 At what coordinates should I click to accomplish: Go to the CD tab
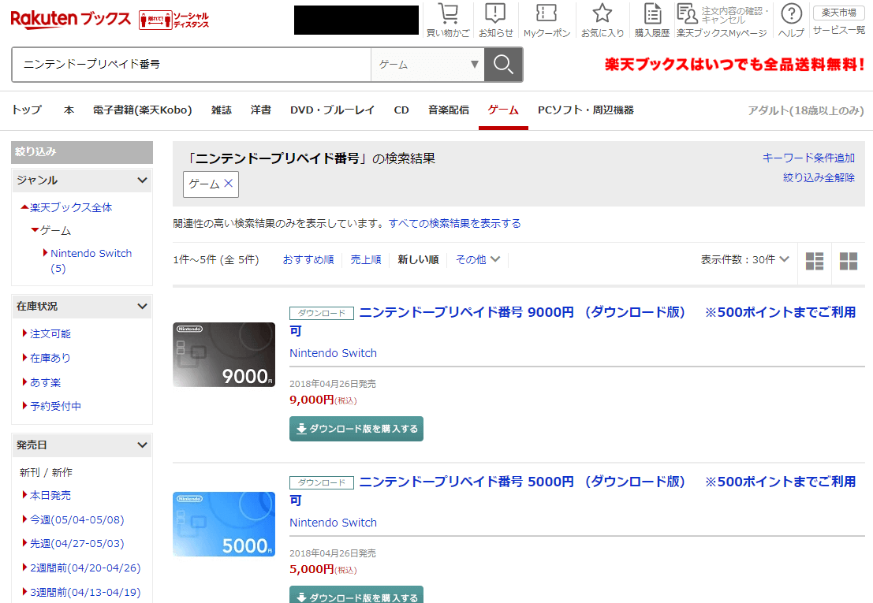(401, 110)
